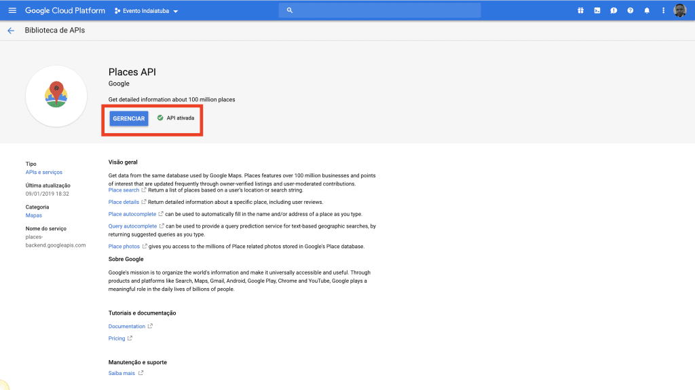695x390 pixels.
Task: Expand the Evento Indaiatuba project selector
Action: [146, 12]
